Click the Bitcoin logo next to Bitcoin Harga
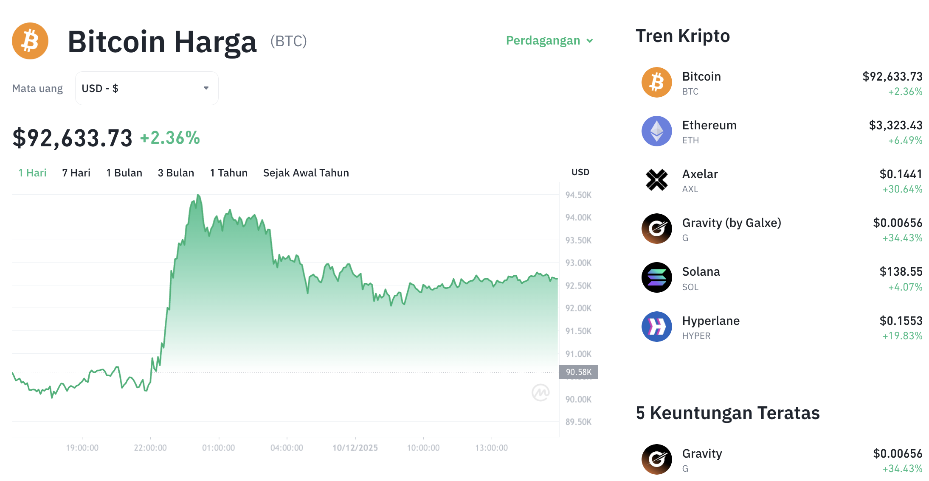 coord(30,41)
